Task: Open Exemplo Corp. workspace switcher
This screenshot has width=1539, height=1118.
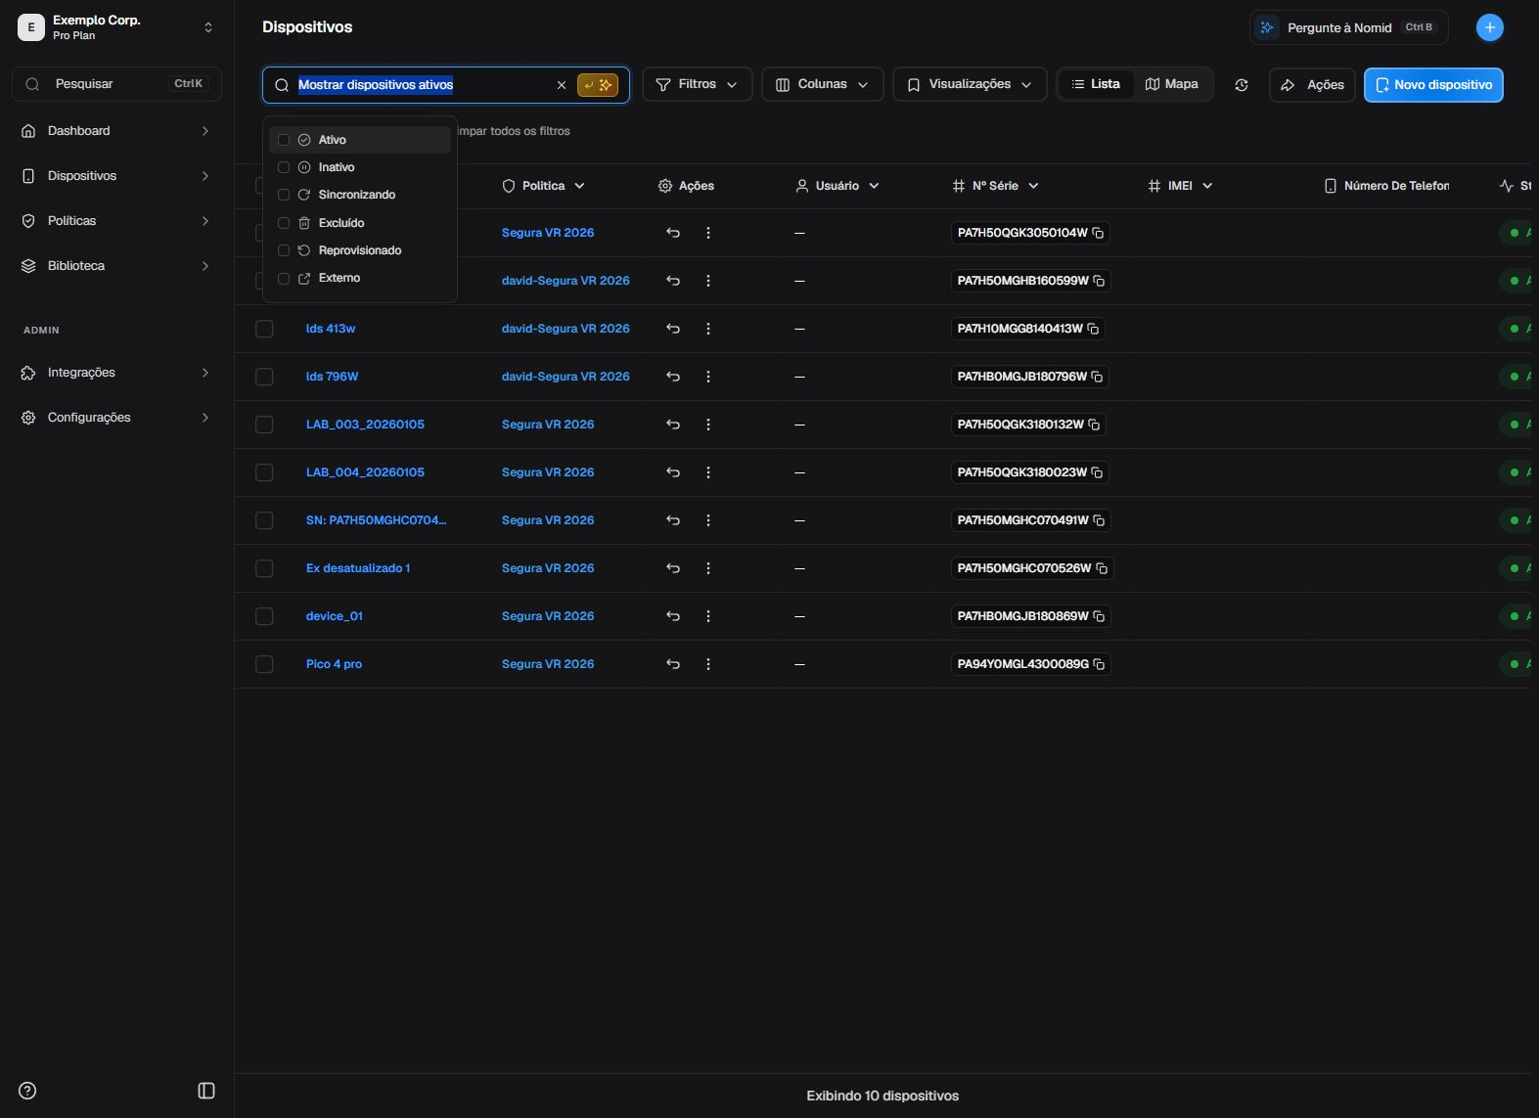Action: (x=116, y=27)
